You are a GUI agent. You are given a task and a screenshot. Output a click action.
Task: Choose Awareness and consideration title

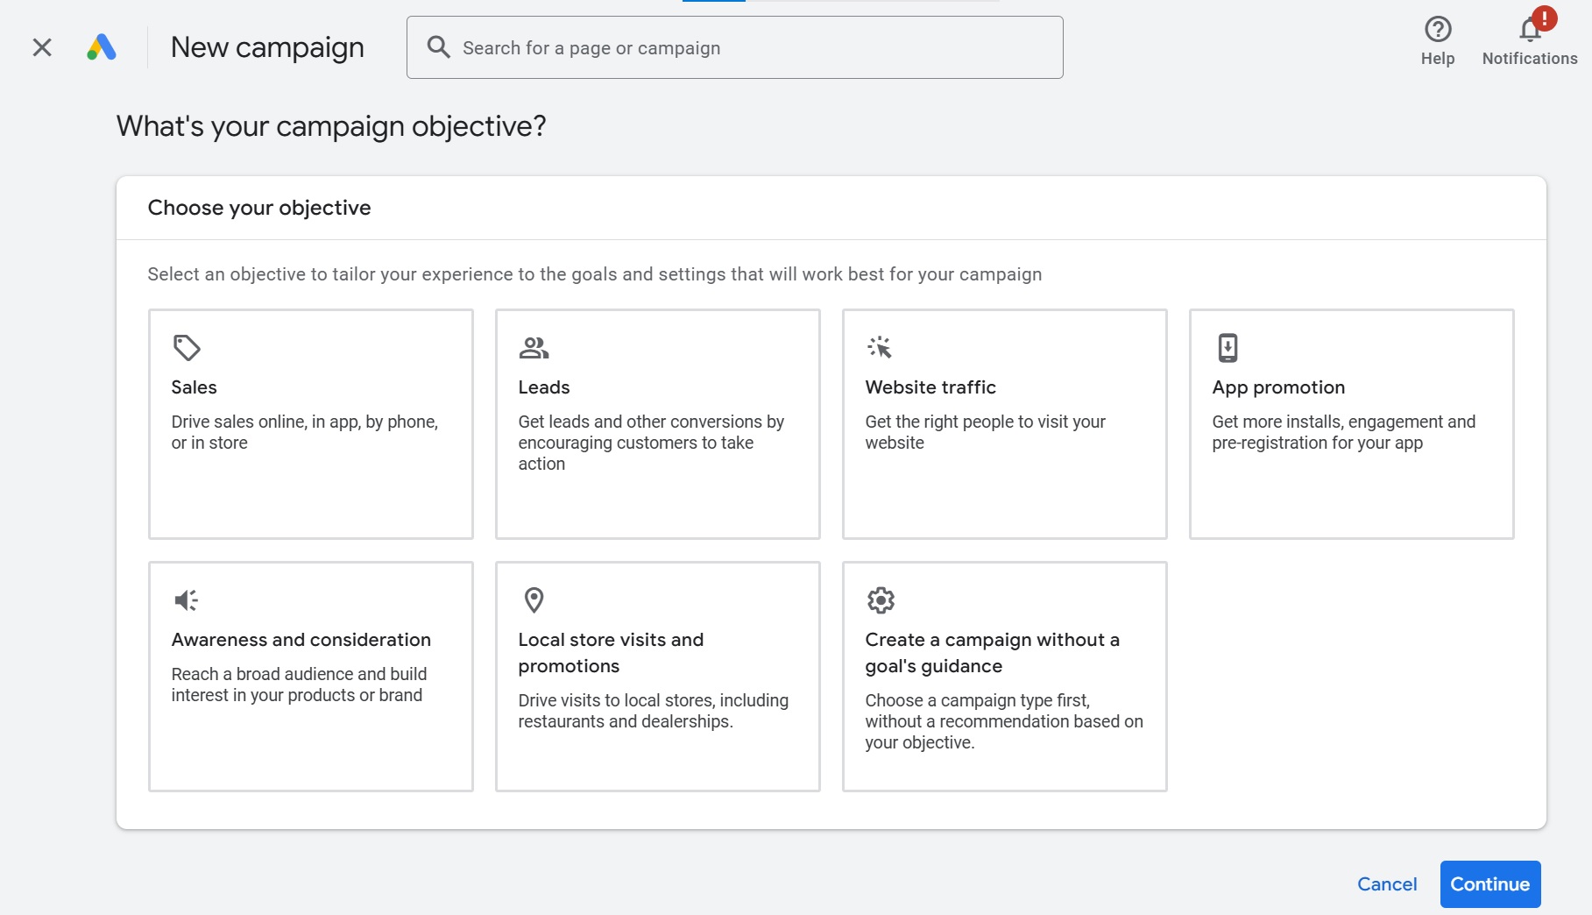(301, 640)
